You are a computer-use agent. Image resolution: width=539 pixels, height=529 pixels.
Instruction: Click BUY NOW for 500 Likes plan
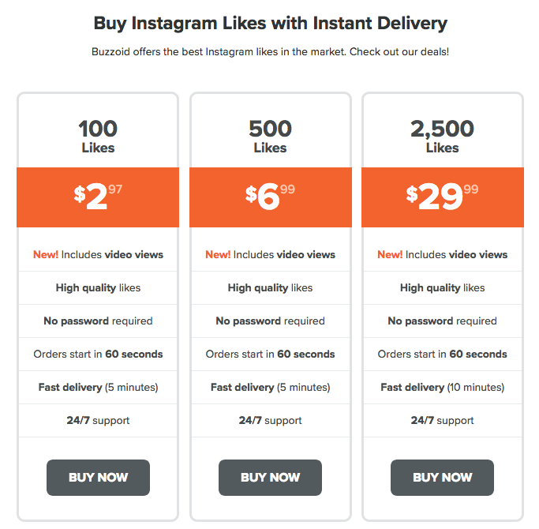(x=270, y=478)
